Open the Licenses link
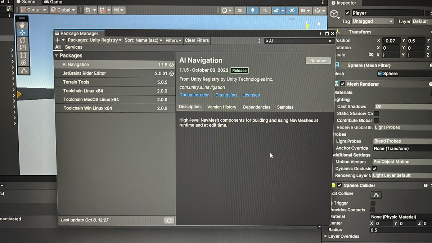The image size is (432, 243). pyautogui.click(x=251, y=95)
